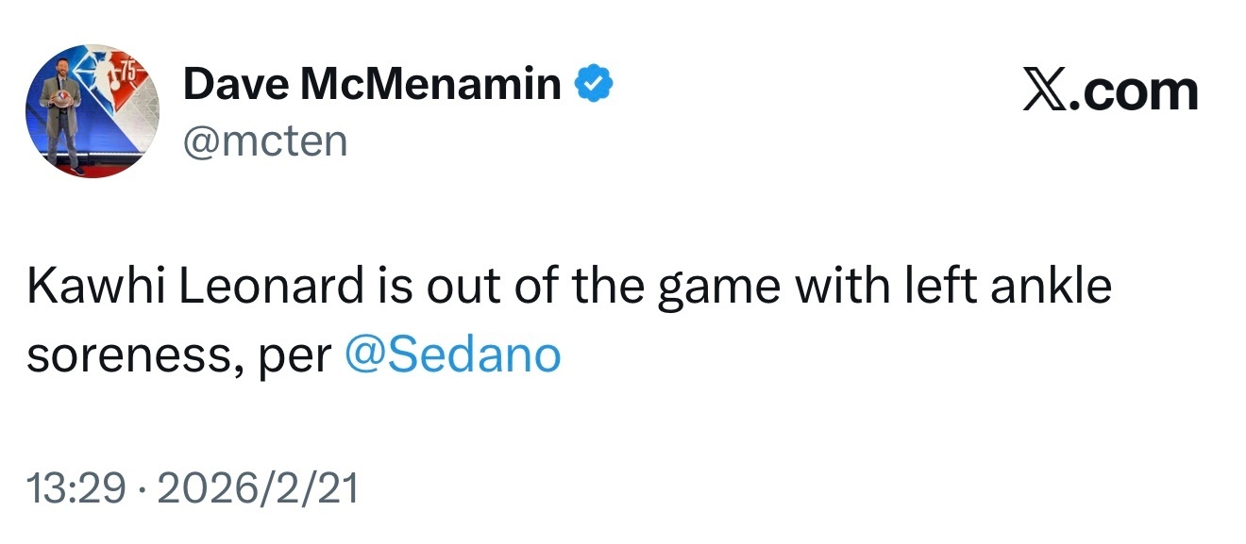Follow the @Sedano mention link
This screenshot has width=1246, height=544.
(454, 354)
